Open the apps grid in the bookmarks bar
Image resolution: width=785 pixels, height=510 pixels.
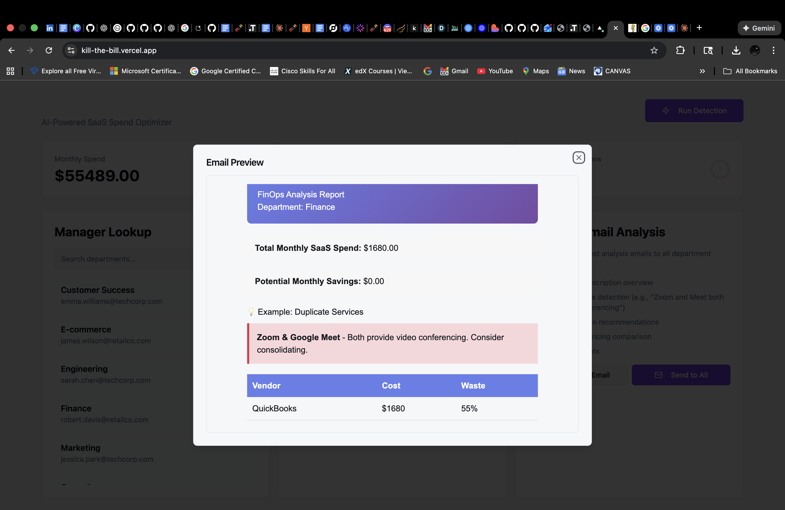(10, 71)
